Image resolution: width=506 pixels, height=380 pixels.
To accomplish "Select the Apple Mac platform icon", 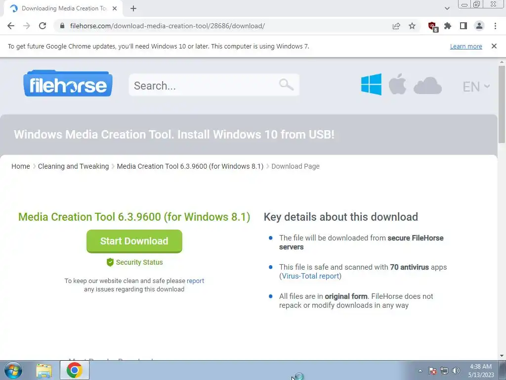I will 397,84.
